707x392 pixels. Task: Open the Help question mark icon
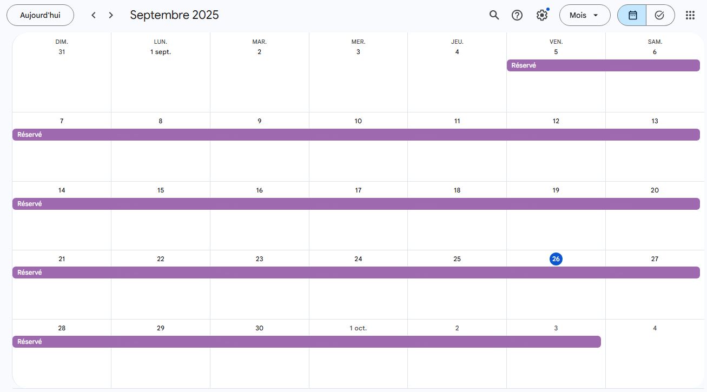point(517,15)
